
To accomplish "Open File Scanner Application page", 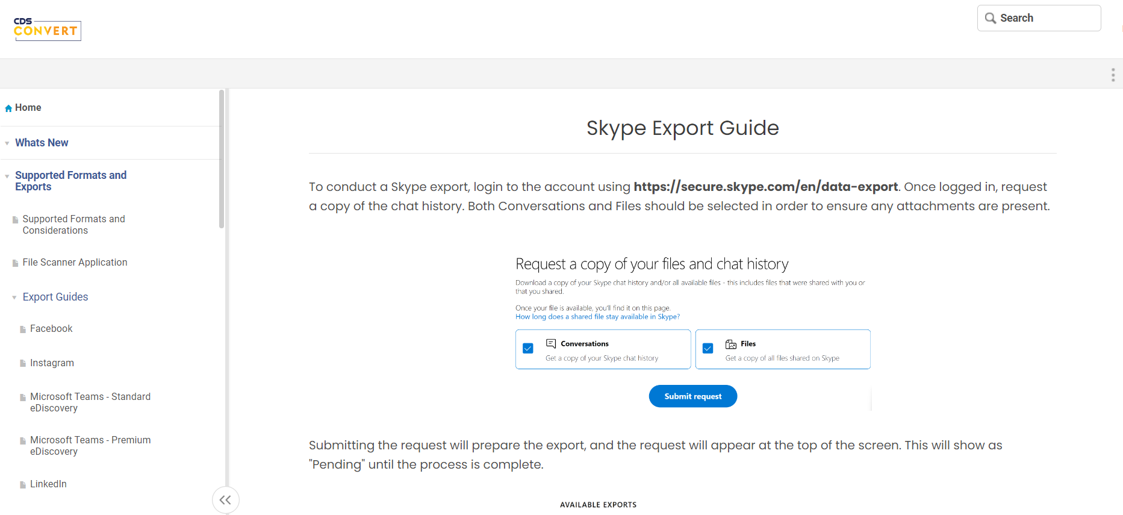I will pyautogui.click(x=75, y=263).
